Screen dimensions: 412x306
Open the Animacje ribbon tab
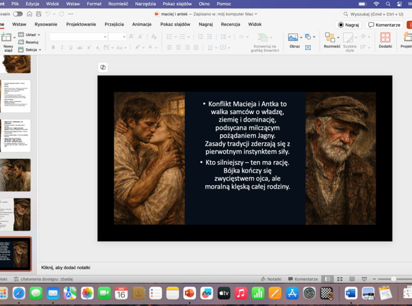[141, 24]
